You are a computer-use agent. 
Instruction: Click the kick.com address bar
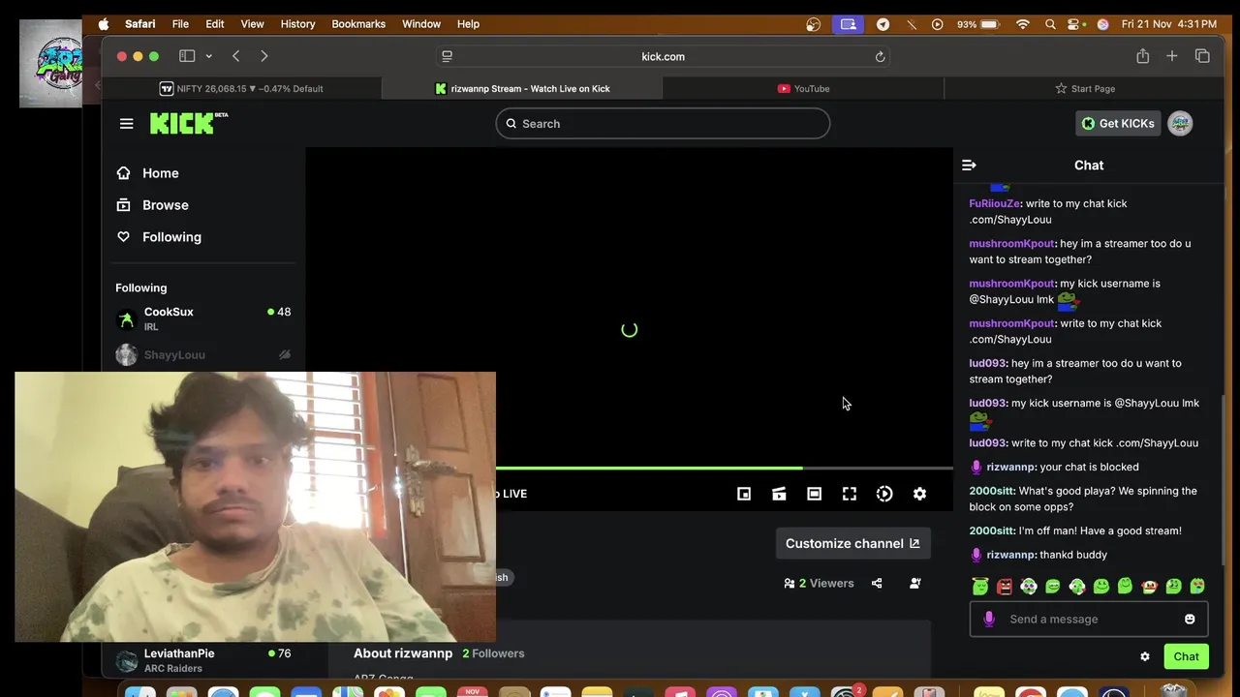[663, 56]
